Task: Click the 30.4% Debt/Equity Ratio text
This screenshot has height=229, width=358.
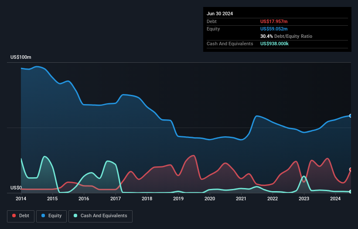Action: pyautogui.click(x=286, y=36)
